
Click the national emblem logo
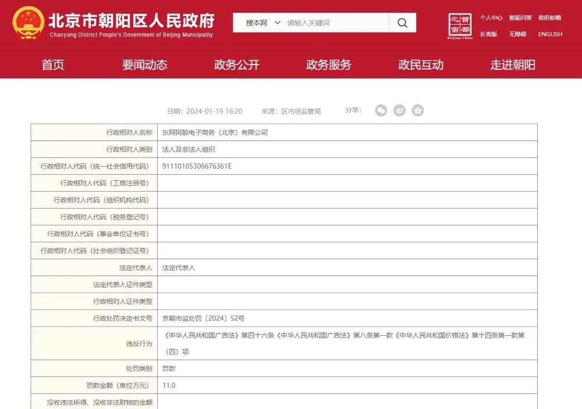28,23
